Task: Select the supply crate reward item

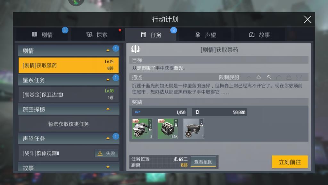Action: tap(193, 128)
